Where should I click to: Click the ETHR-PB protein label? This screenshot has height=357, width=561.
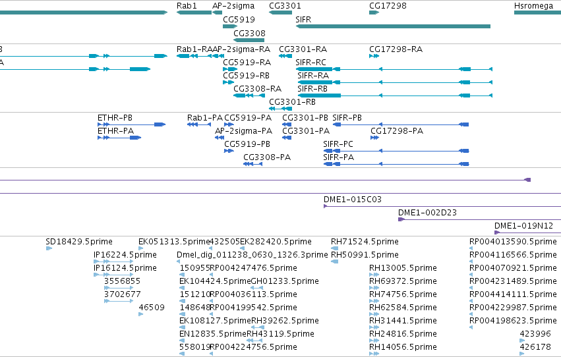tap(115, 118)
